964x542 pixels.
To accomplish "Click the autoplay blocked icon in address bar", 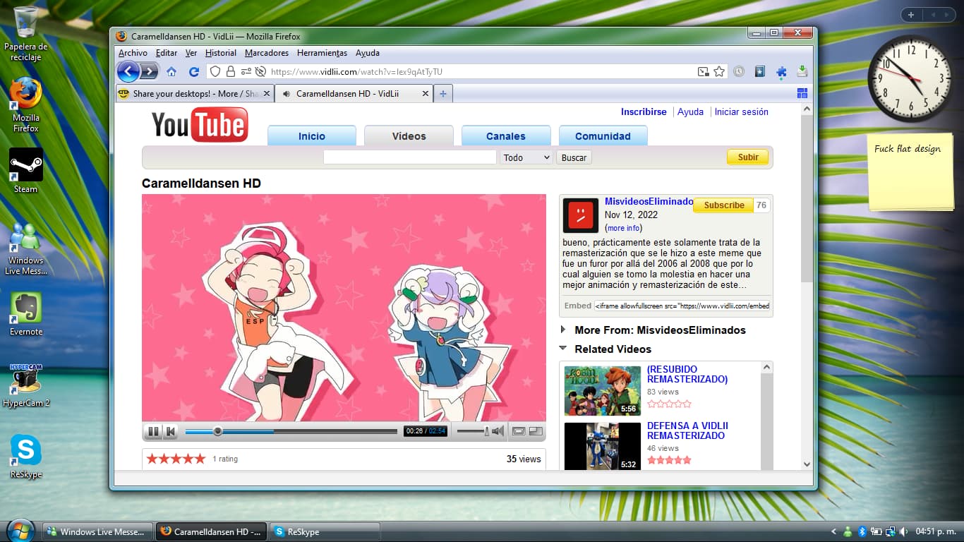I will tap(260, 71).
